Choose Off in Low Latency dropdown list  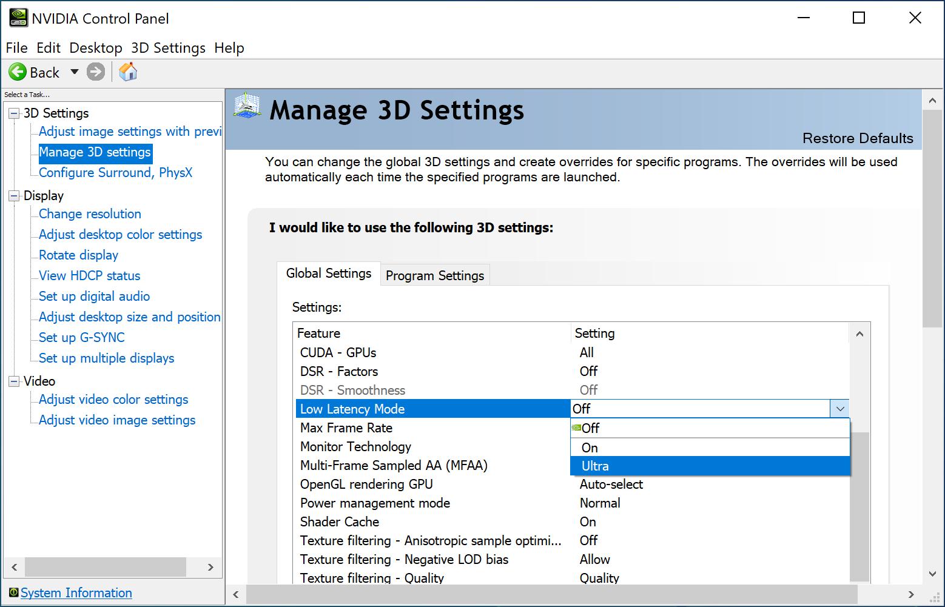point(710,428)
